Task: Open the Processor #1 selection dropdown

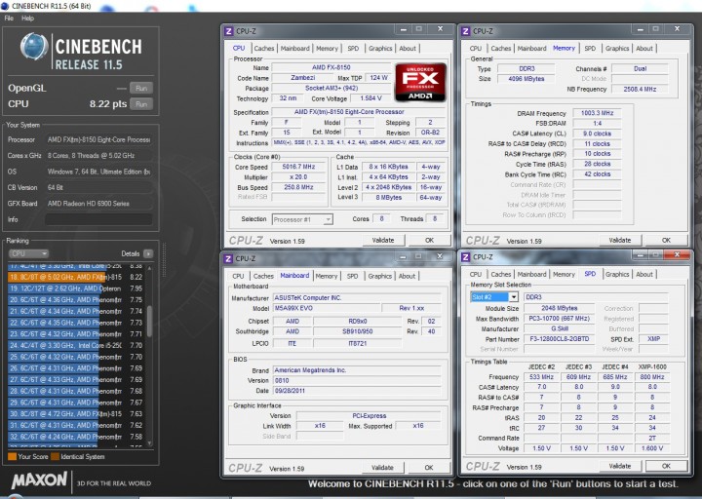Action: click(x=302, y=219)
